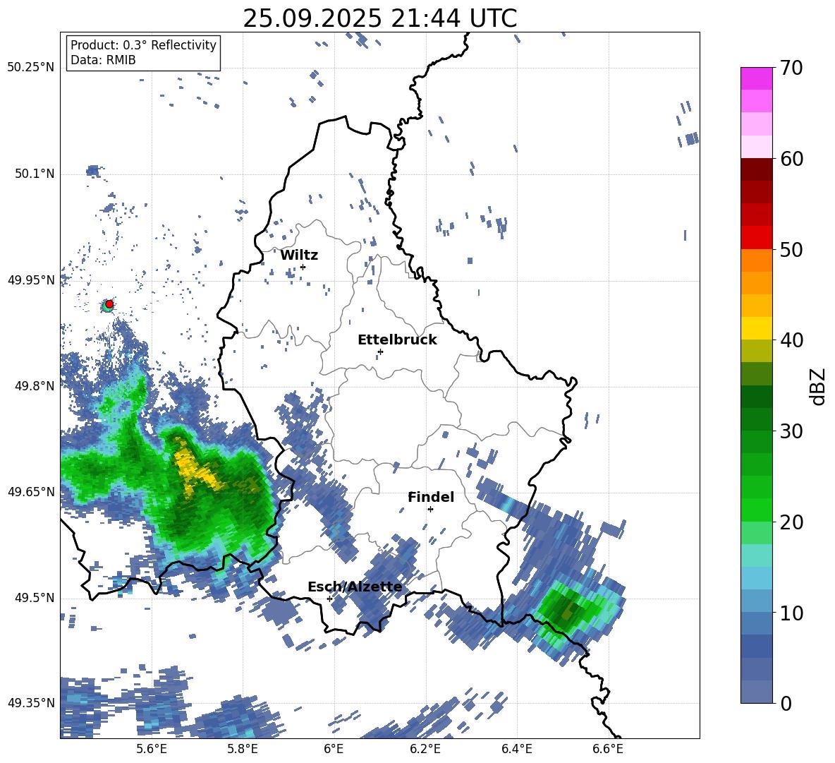This screenshot has height=763, width=835.
Task: Click the Esch/Alzette station cross marker
Action: click(x=329, y=599)
